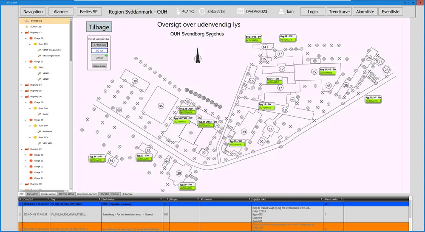Switch to the Alarmer aktive tab
The width and height of the screenshot is (425, 232).
click(x=66, y=194)
